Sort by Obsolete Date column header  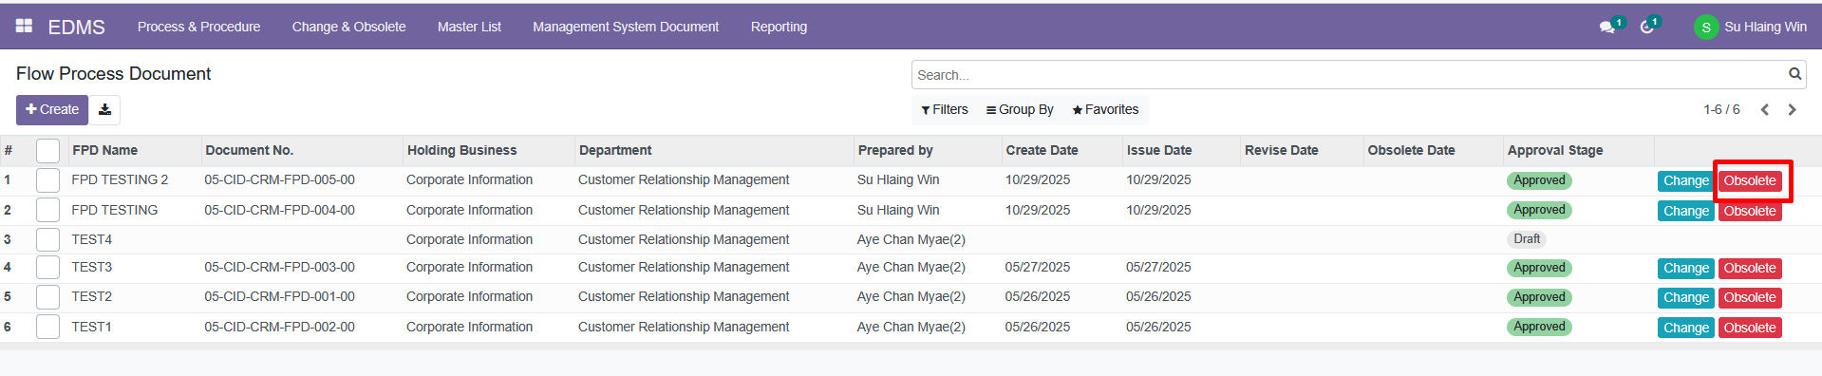pos(1411,150)
